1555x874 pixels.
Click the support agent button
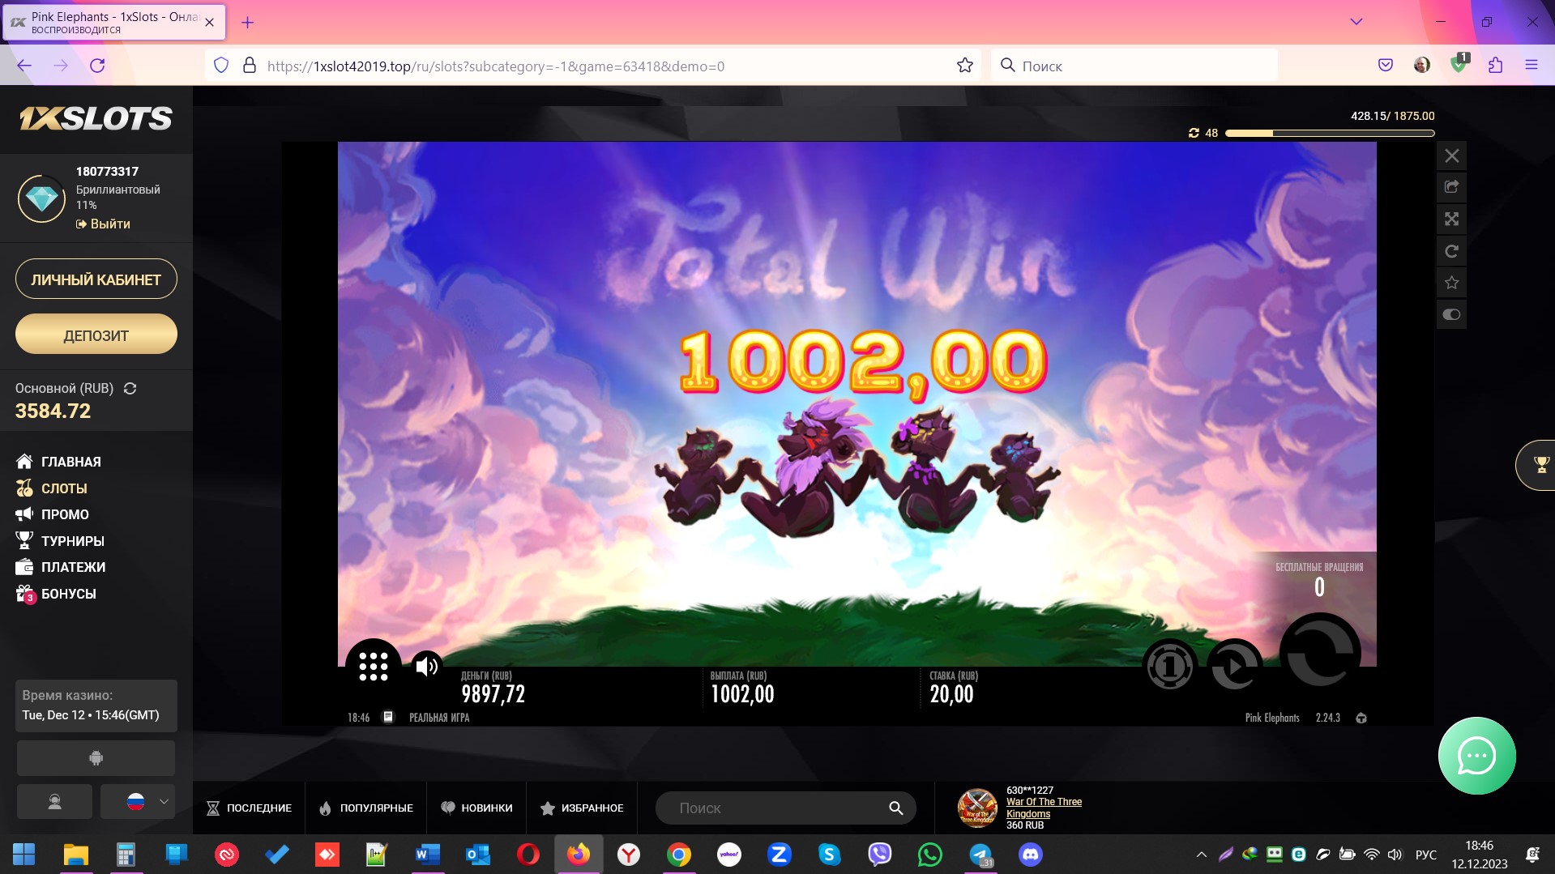pos(54,802)
